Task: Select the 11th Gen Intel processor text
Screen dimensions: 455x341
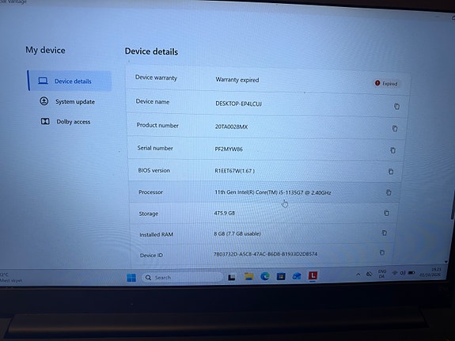Action: point(273,192)
